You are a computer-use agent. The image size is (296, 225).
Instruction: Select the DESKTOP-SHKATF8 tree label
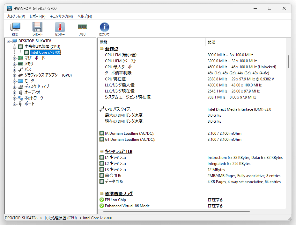click(x=35, y=41)
